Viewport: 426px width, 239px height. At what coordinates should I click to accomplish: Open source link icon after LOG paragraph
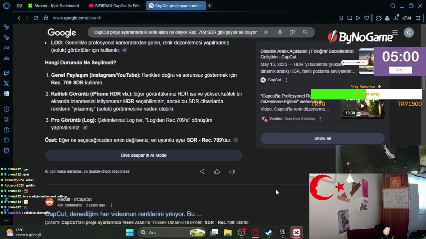(124, 50)
